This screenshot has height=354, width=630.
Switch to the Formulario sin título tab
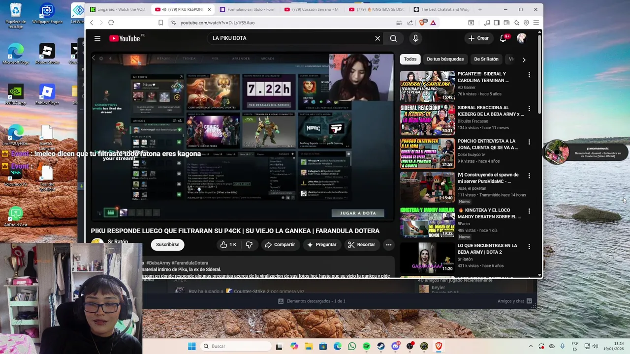coord(248,9)
